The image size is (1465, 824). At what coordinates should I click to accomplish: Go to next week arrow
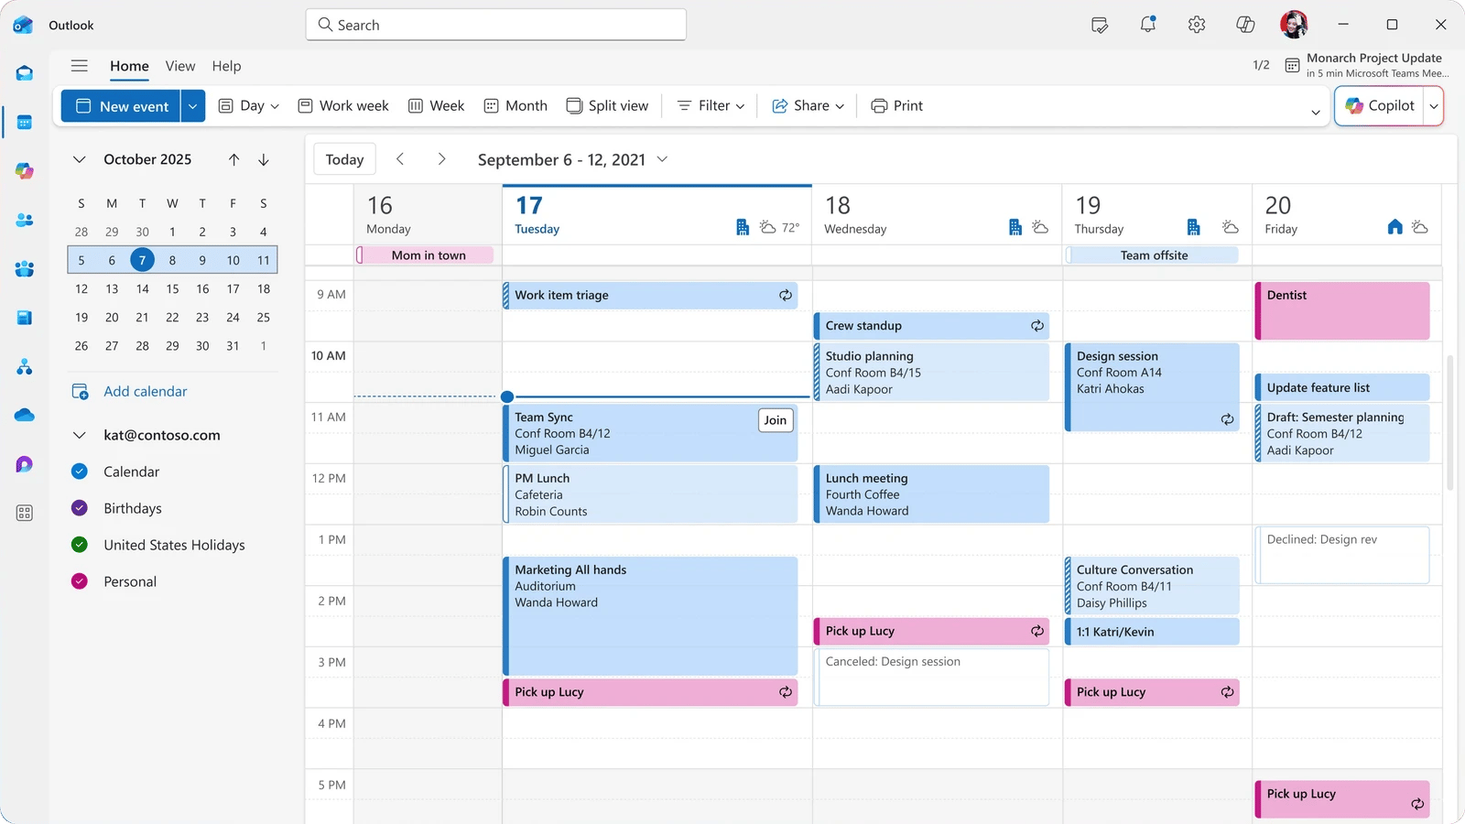click(441, 159)
